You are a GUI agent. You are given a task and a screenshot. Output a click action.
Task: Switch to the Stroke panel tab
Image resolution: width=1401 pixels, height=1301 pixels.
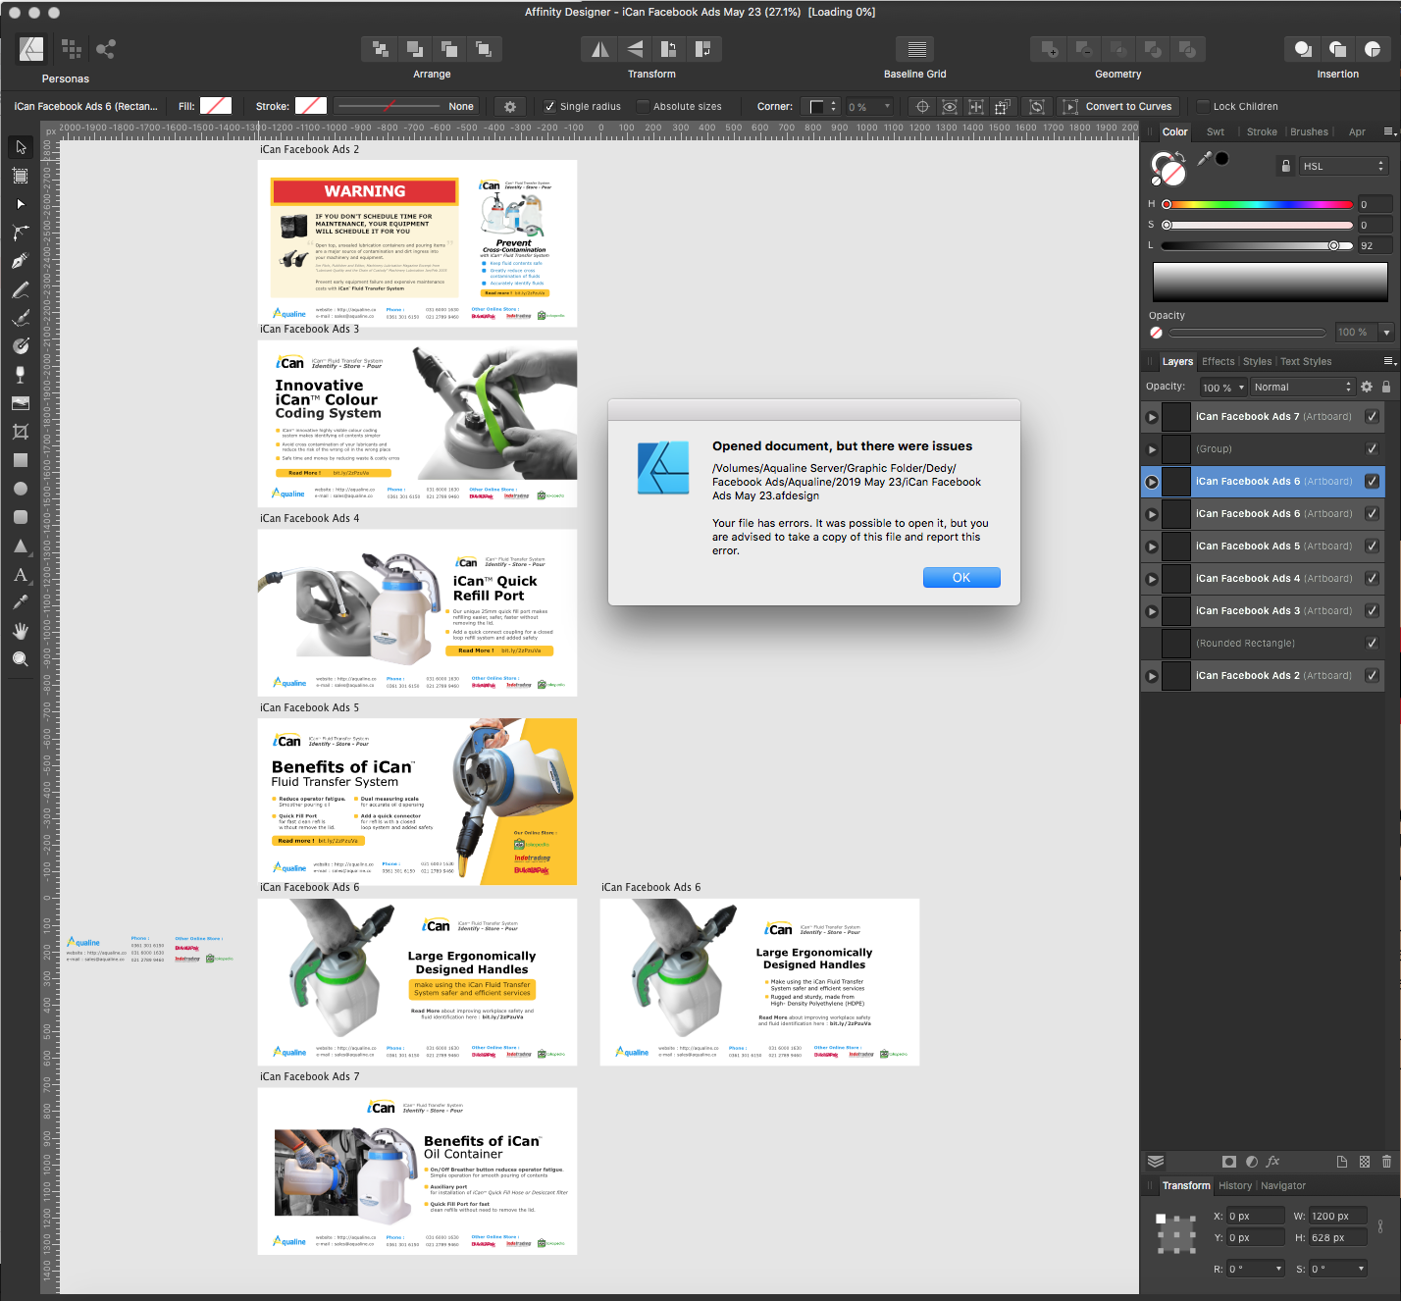click(x=1262, y=132)
